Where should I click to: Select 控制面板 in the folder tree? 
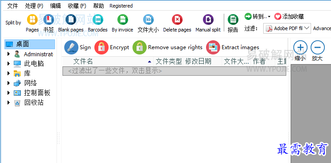[x=37, y=93]
